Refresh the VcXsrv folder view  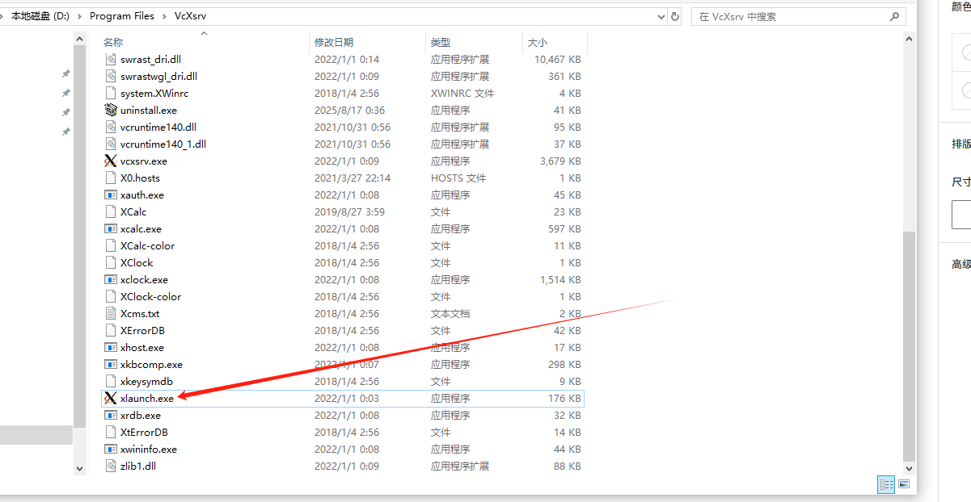[x=676, y=16]
